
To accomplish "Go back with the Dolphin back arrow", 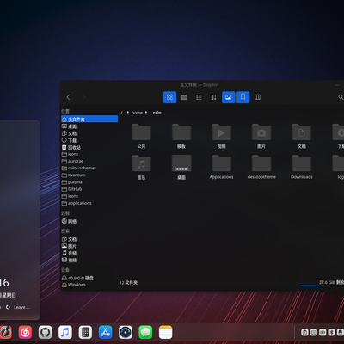I will coord(68,97).
